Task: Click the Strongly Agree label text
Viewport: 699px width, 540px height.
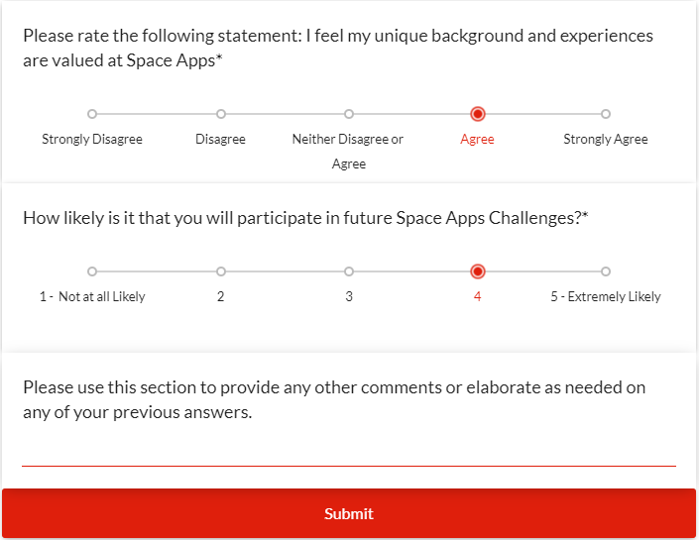Action: (x=606, y=140)
